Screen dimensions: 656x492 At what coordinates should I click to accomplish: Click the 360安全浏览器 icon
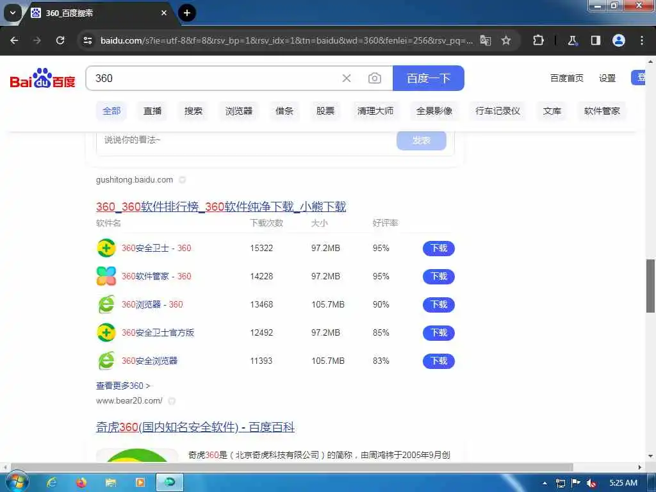tap(106, 361)
